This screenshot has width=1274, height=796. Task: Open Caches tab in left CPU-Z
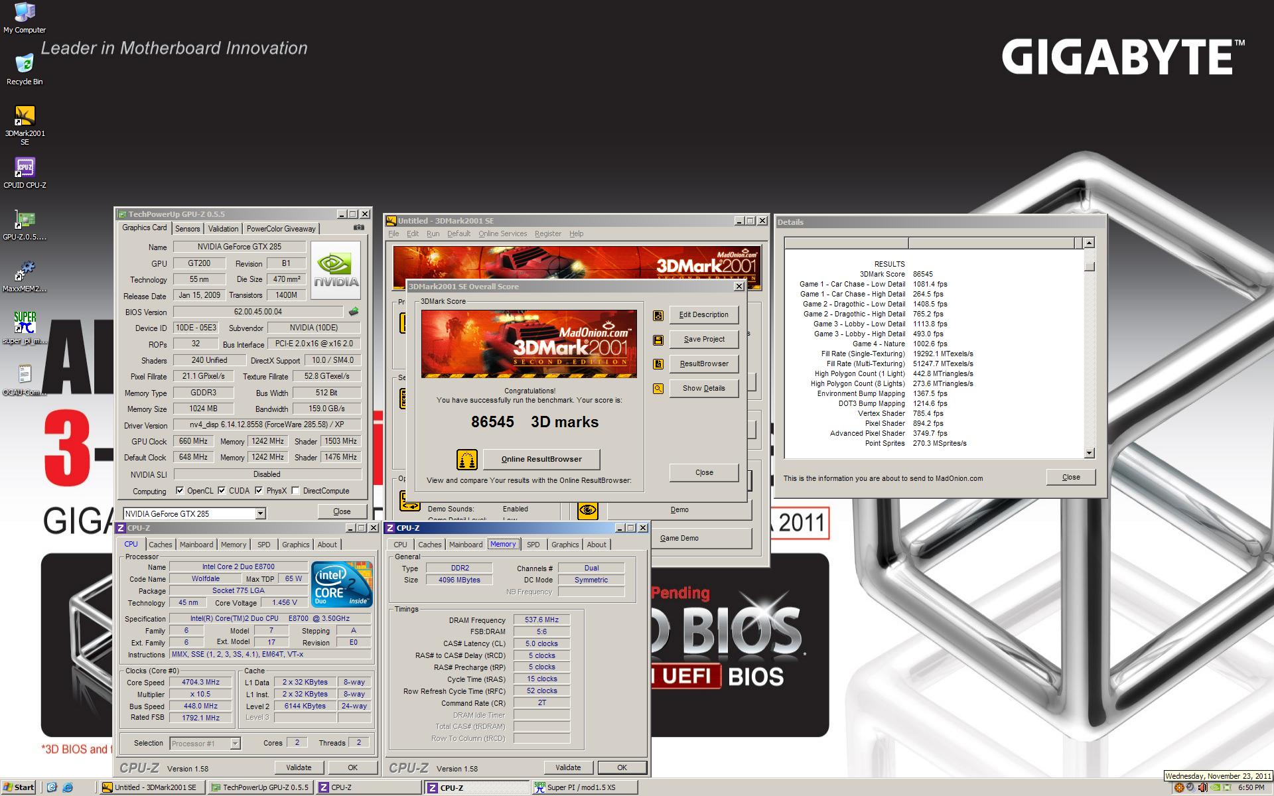(x=161, y=545)
